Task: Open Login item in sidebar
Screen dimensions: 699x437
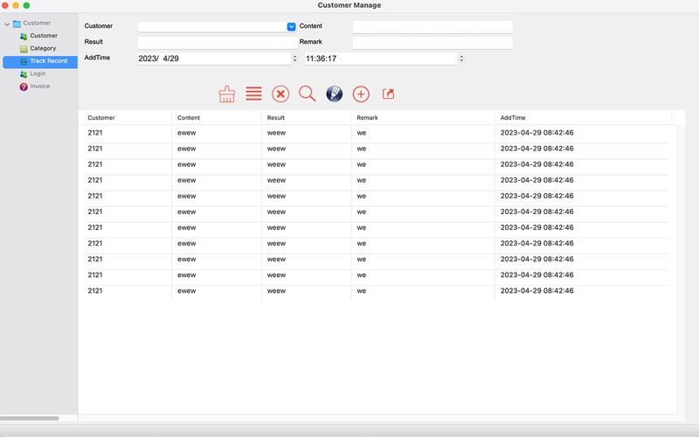Action: point(38,74)
